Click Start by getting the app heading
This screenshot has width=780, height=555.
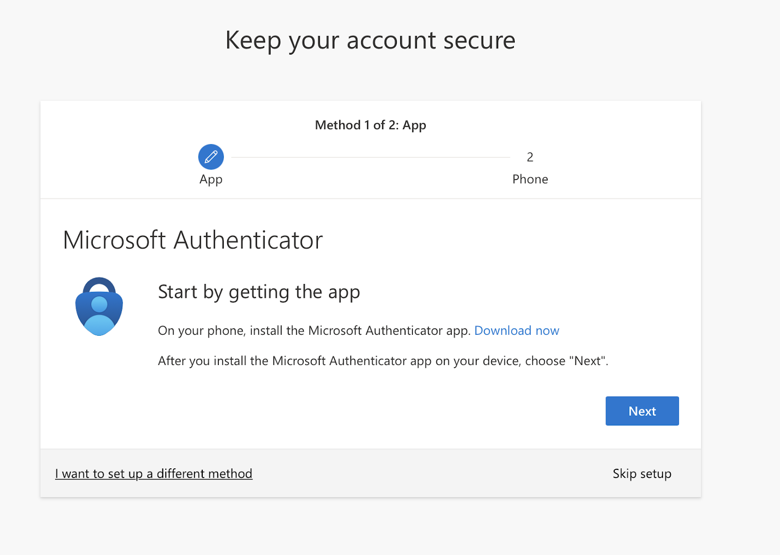259,292
